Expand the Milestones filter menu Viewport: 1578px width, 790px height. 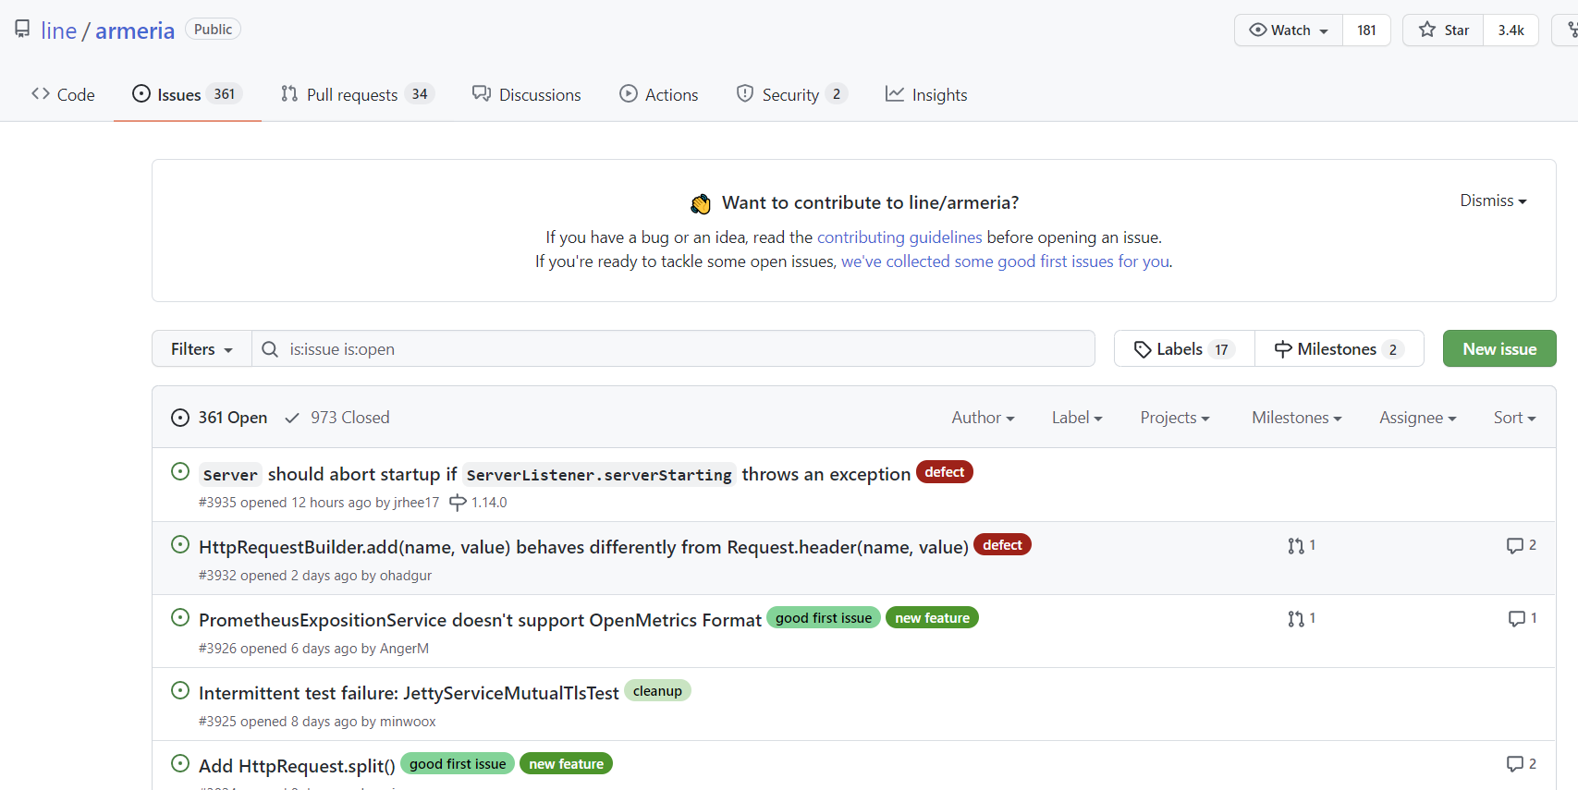tap(1296, 418)
